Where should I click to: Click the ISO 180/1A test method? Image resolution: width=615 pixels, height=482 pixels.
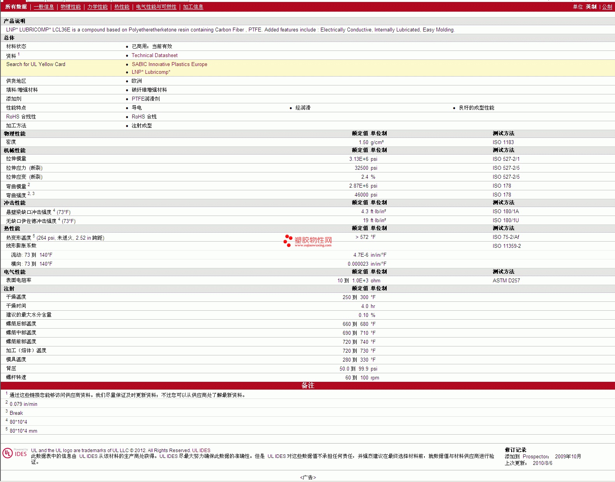pyautogui.click(x=506, y=212)
